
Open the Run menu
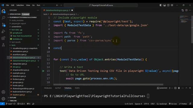(38, 5)
